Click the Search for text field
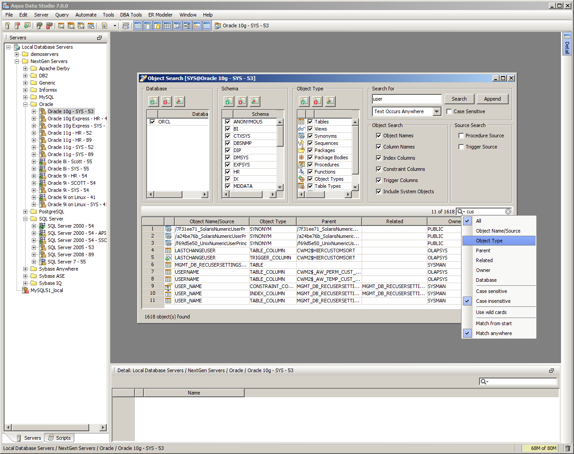 coord(407,99)
